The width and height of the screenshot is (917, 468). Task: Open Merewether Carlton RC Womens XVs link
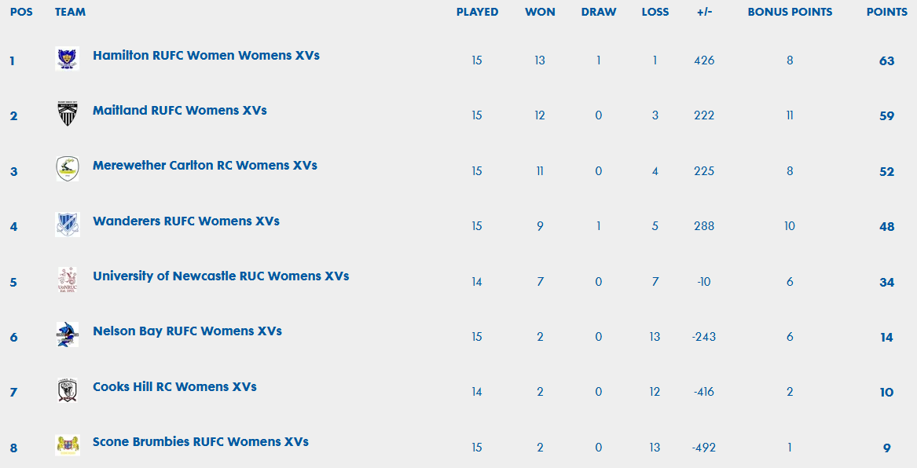204,166
